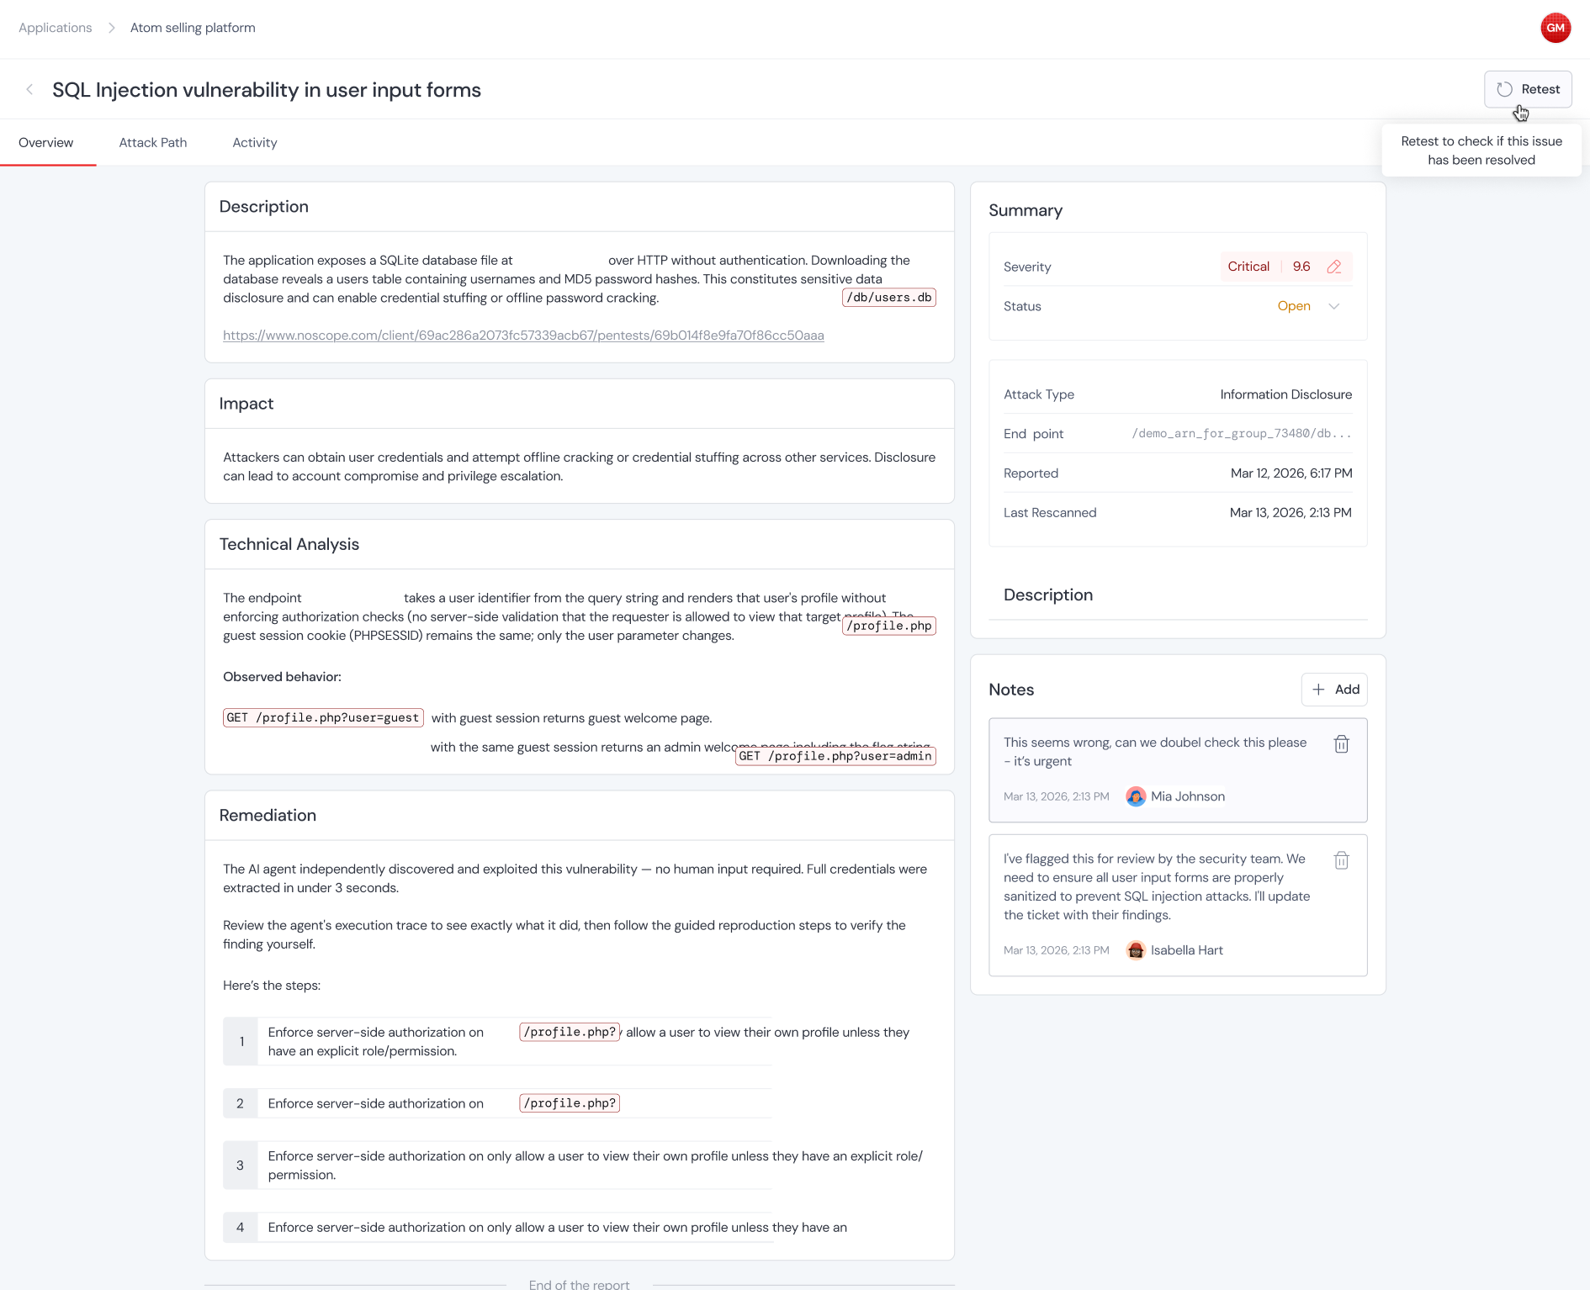Click the SQL Injection vulnerability page title
Viewport: 1590px width, 1290px height.
pos(267,90)
